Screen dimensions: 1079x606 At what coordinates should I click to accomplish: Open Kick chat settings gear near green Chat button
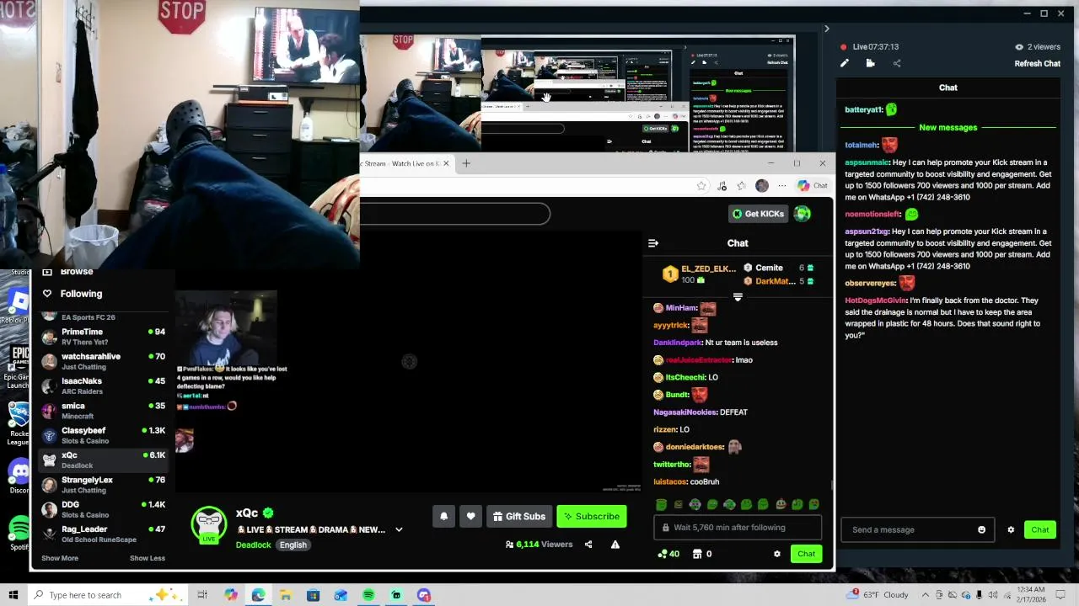click(777, 554)
